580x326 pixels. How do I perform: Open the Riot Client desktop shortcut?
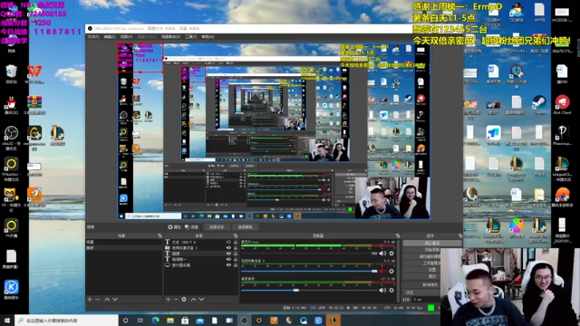562,105
